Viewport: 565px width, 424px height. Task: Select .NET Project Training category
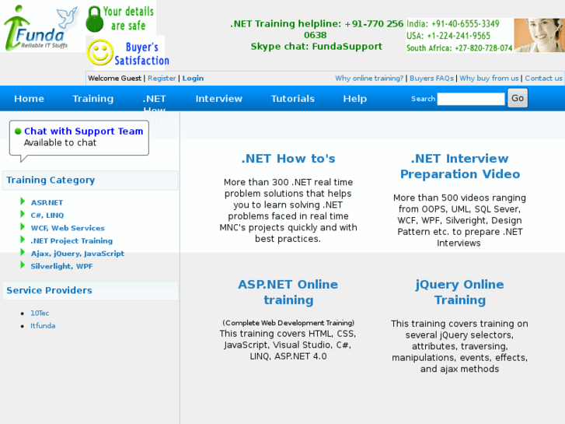pos(71,240)
